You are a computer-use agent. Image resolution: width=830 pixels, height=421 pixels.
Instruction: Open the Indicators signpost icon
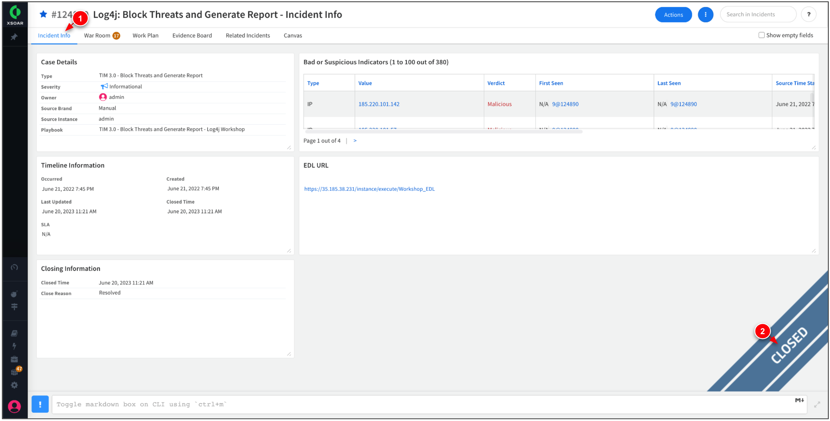(x=14, y=307)
